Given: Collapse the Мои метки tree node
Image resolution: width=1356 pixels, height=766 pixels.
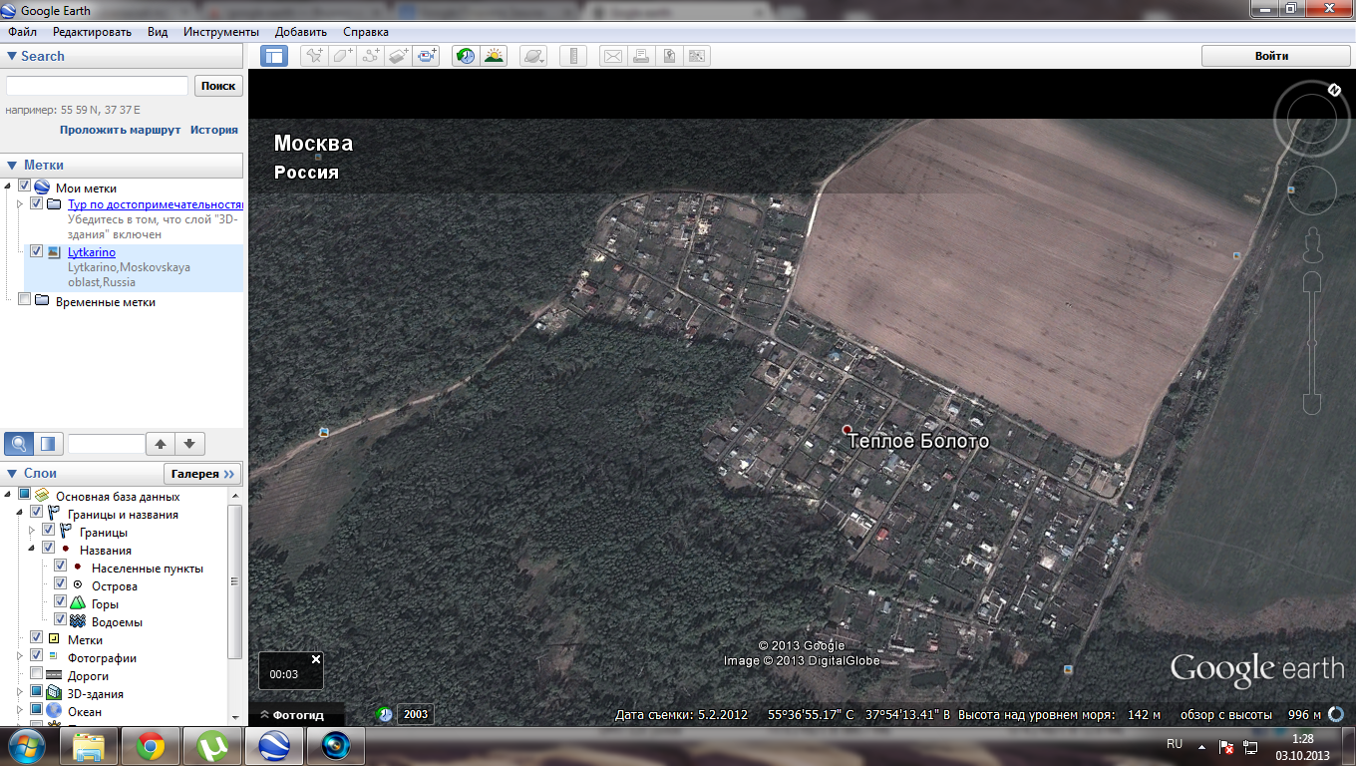Looking at the screenshot, I should click(10, 187).
